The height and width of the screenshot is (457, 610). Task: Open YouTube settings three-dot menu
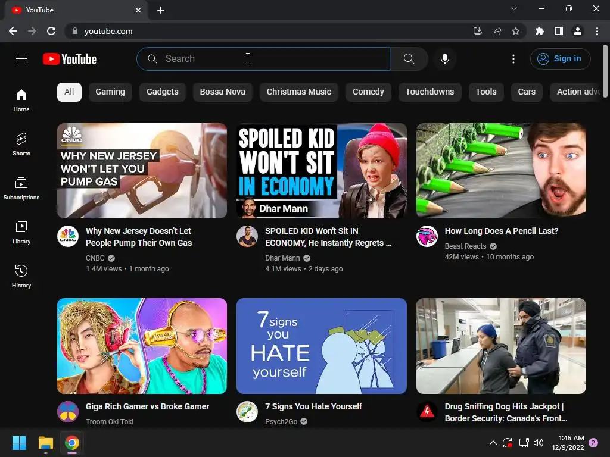coord(513,59)
